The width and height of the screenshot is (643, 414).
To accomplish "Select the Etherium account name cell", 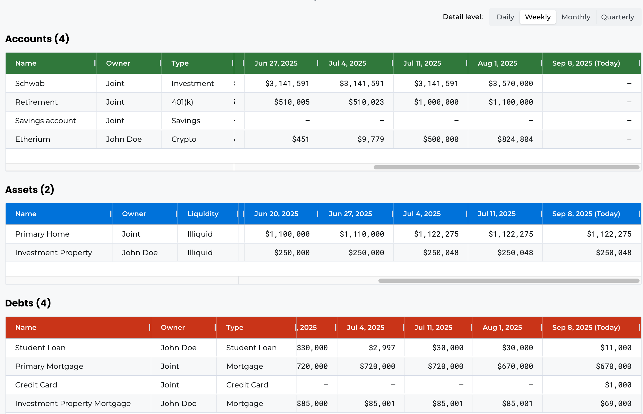I will point(32,139).
